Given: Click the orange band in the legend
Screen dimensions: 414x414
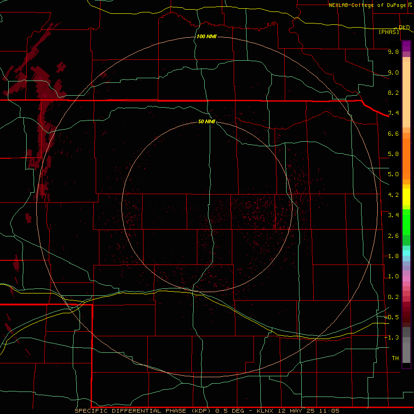Looking at the screenshot, I should click(x=406, y=158).
